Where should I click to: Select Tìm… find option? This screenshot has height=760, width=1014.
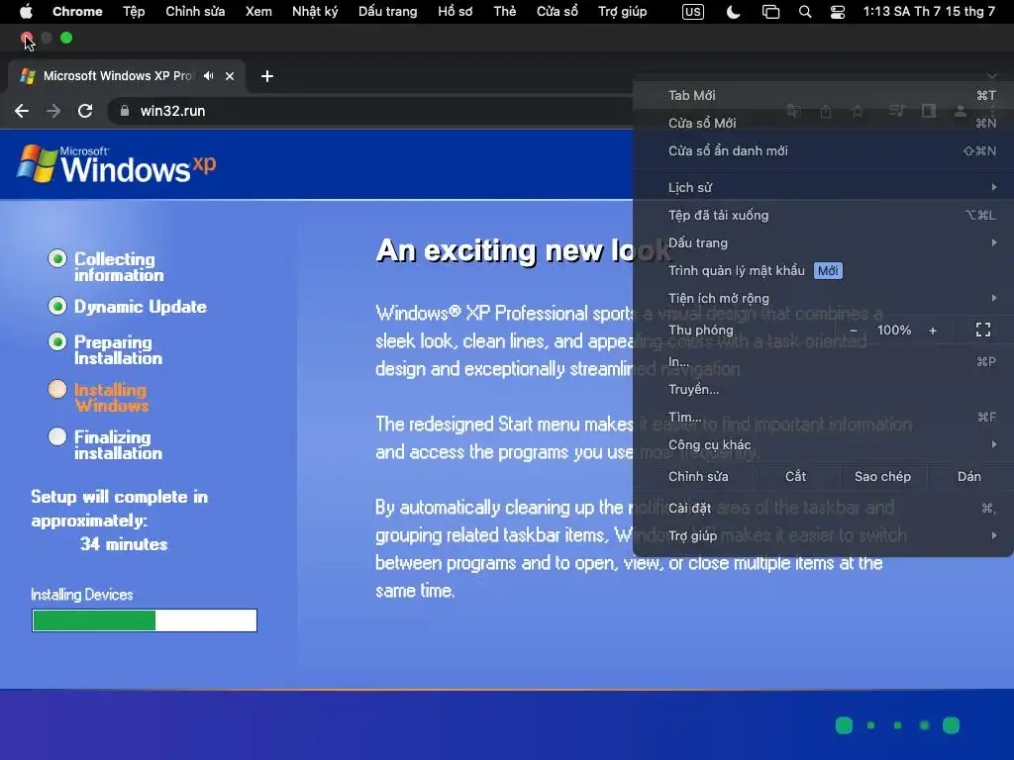(823, 417)
